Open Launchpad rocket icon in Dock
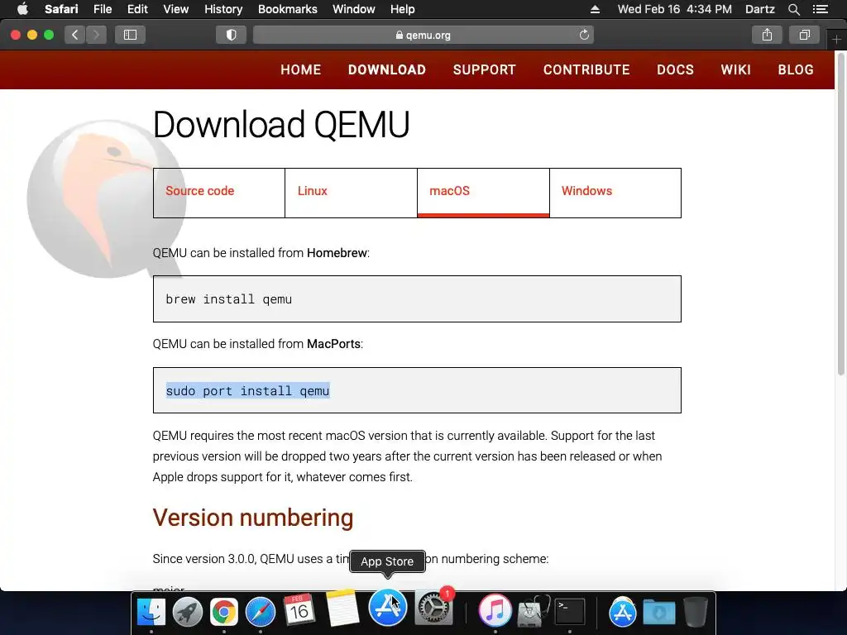The height and width of the screenshot is (635, 847). click(x=188, y=611)
